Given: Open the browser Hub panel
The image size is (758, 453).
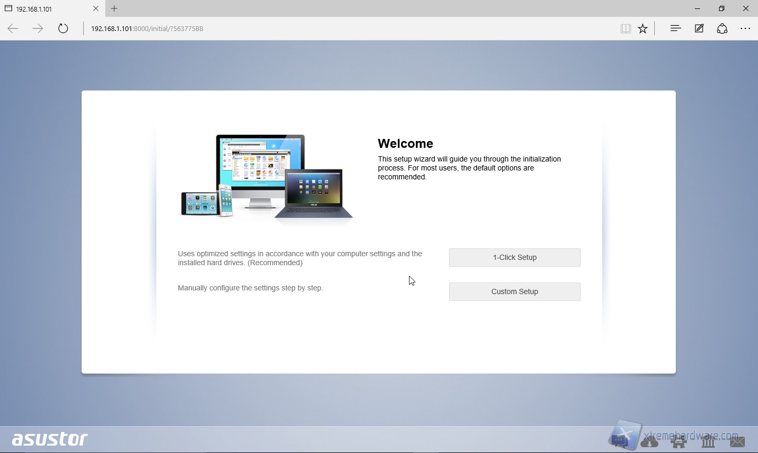Looking at the screenshot, I should pos(675,28).
